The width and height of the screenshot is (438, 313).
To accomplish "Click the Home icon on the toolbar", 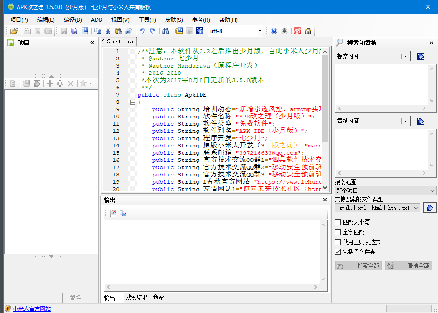I will (309, 31).
